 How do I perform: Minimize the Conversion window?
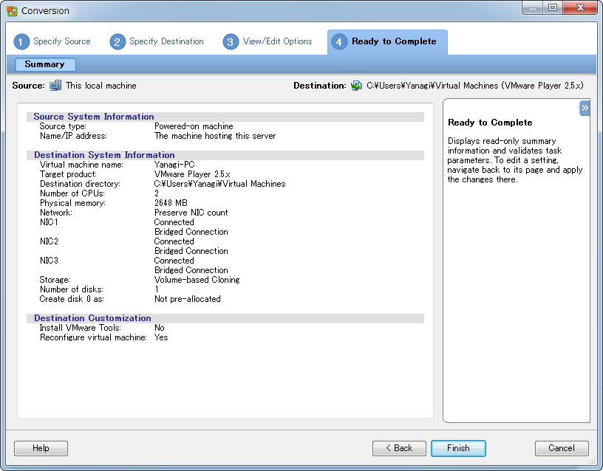click(x=533, y=8)
